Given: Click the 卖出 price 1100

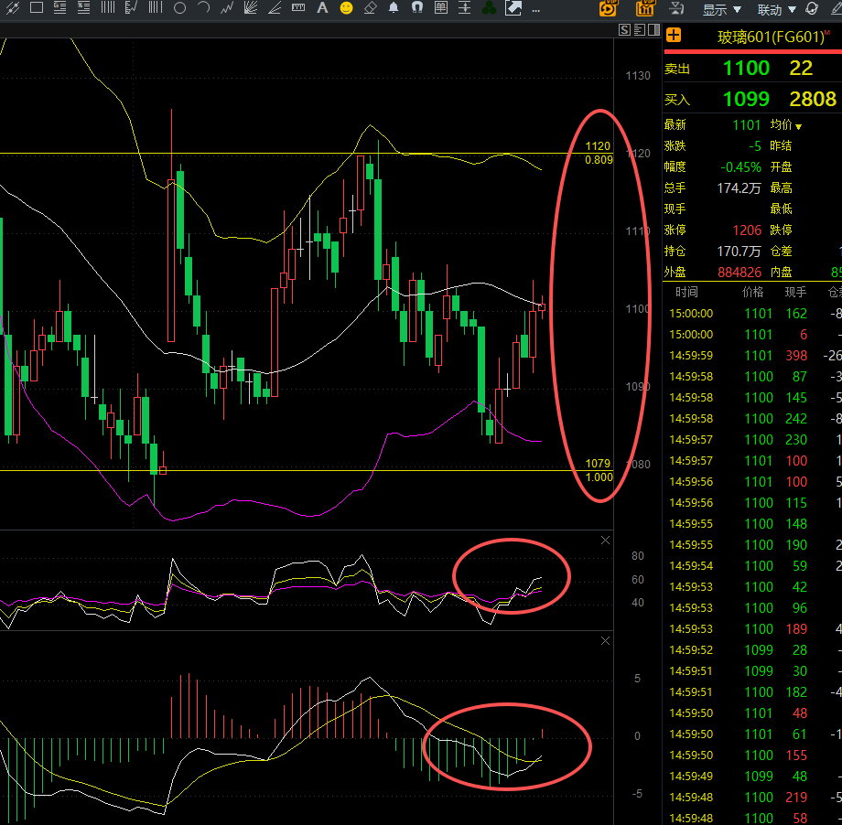Looking at the screenshot, I should point(746,69).
